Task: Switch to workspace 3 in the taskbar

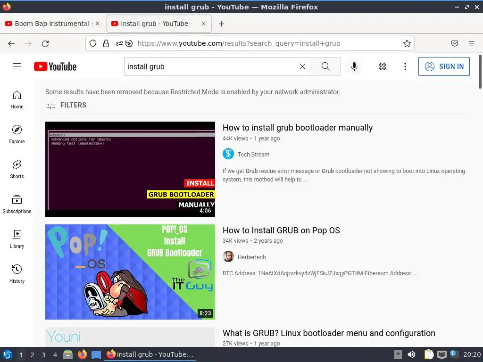Action: tap(44, 355)
